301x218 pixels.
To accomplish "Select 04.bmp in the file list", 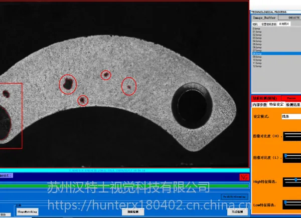I will (x=257, y=41).
